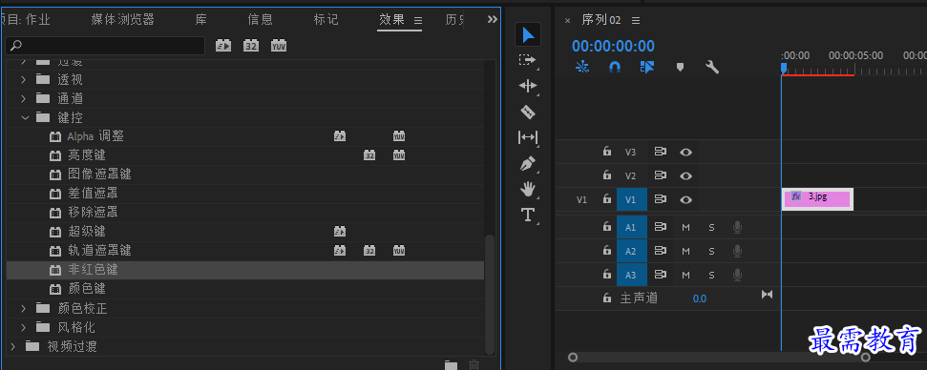Click the master track go-to-end icon
The image size is (927, 370).
click(x=767, y=294)
